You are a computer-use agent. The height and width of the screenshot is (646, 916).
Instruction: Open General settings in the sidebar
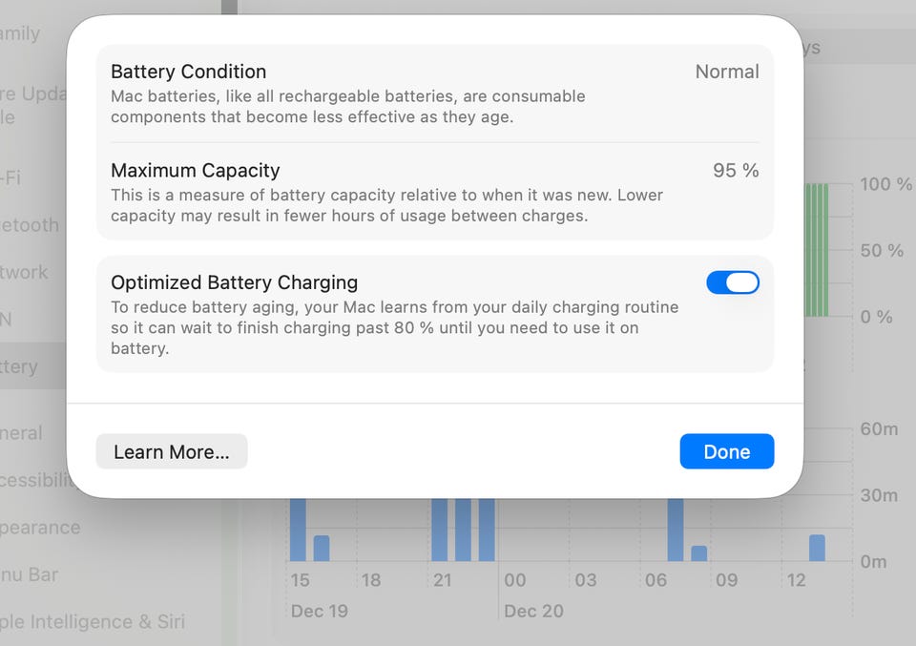tap(23, 433)
